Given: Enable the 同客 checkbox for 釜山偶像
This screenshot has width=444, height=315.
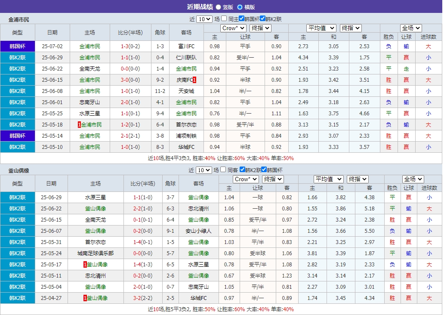Looking at the screenshot, I should (223, 170).
